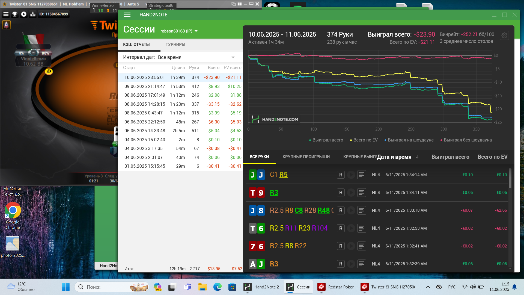Open Microsoft Edge from the taskbar

217,287
